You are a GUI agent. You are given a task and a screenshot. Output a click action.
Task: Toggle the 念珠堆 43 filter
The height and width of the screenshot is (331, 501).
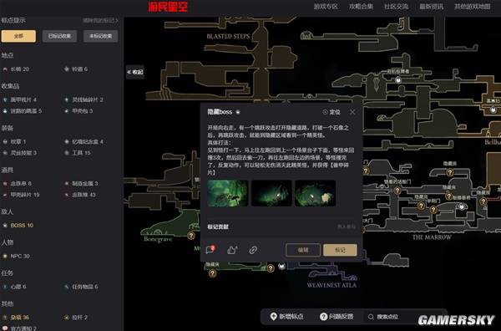(x=80, y=195)
